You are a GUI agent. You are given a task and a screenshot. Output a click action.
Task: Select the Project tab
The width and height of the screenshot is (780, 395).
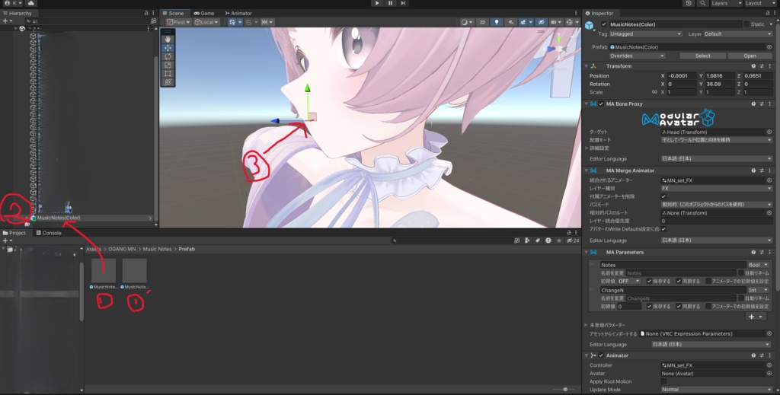(x=14, y=233)
